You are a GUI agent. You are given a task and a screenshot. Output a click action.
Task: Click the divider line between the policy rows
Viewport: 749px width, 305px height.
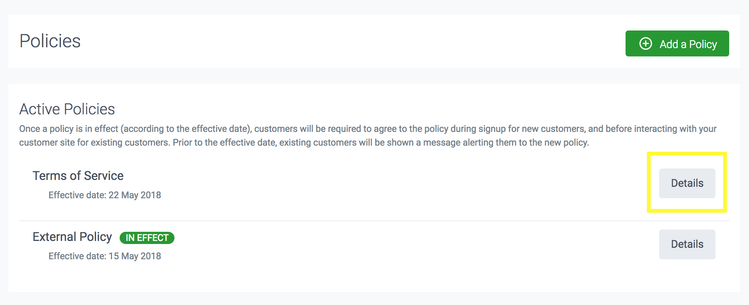(x=343, y=221)
